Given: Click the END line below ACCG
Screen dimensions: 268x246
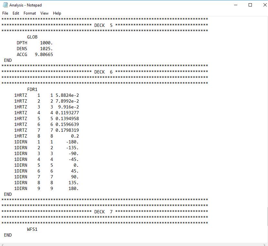Looking at the screenshot, I should click(7, 60).
